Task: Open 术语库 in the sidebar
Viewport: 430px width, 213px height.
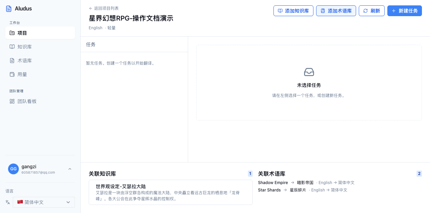Action: click(x=40, y=61)
